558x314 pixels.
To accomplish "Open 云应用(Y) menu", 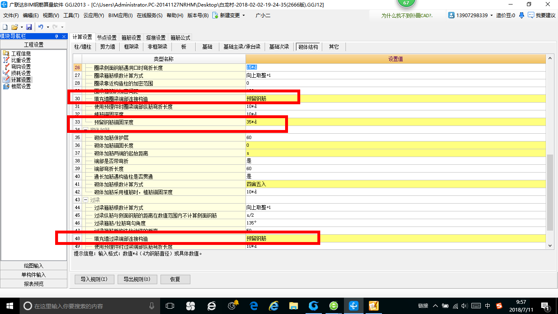I will click(x=94, y=15).
